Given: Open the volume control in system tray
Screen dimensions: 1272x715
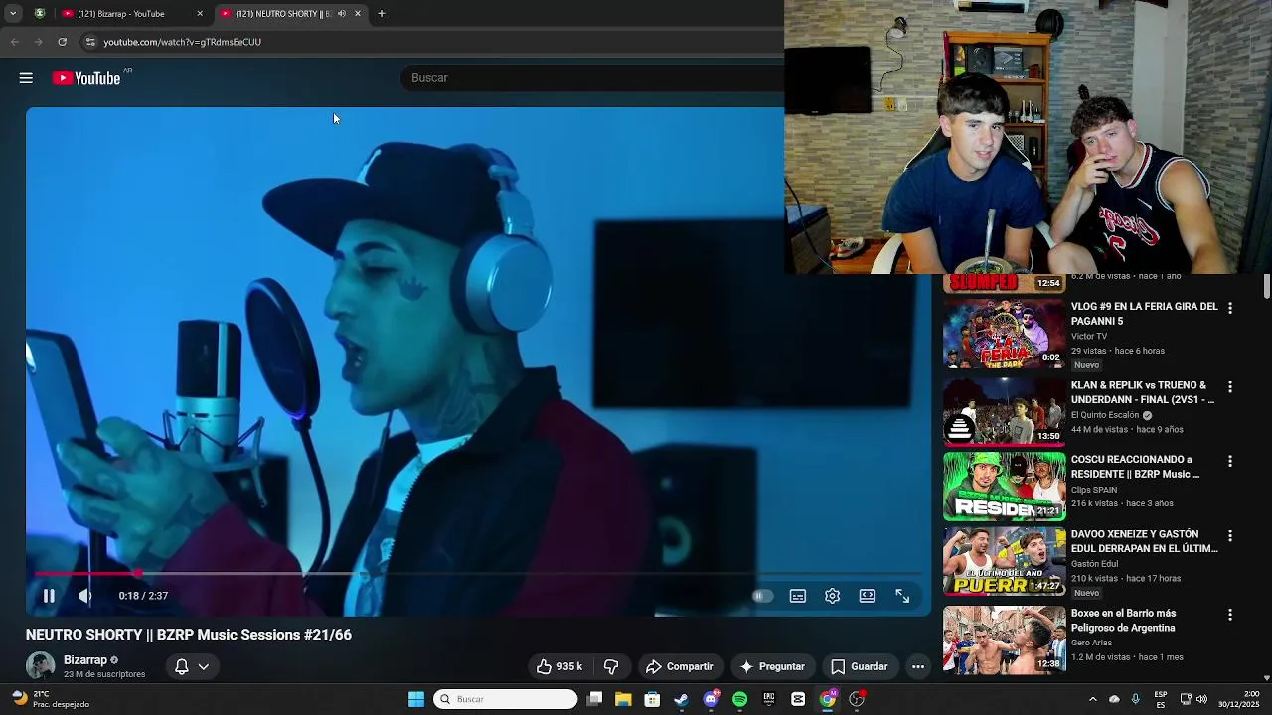Looking at the screenshot, I should [1200, 699].
